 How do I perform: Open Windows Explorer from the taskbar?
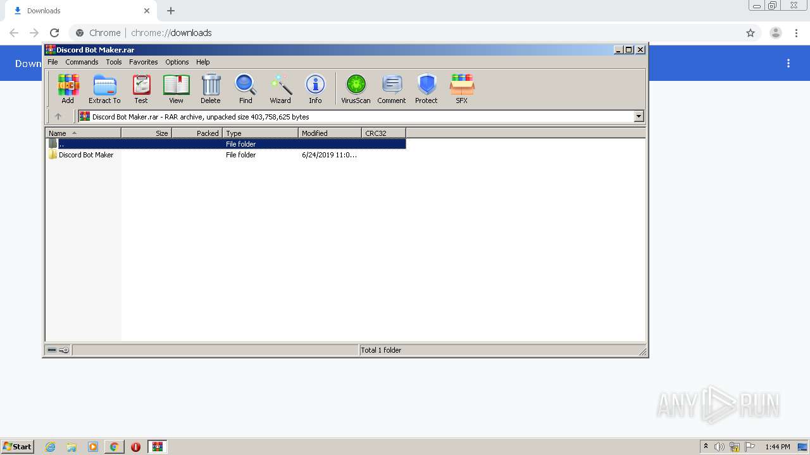(x=72, y=447)
